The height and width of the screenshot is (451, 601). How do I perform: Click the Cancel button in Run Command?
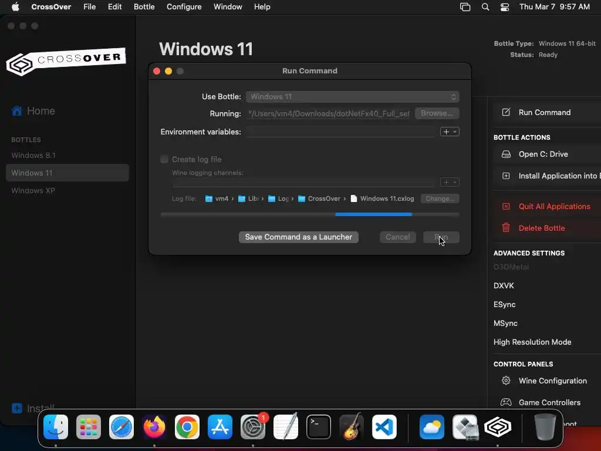[x=397, y=237]
